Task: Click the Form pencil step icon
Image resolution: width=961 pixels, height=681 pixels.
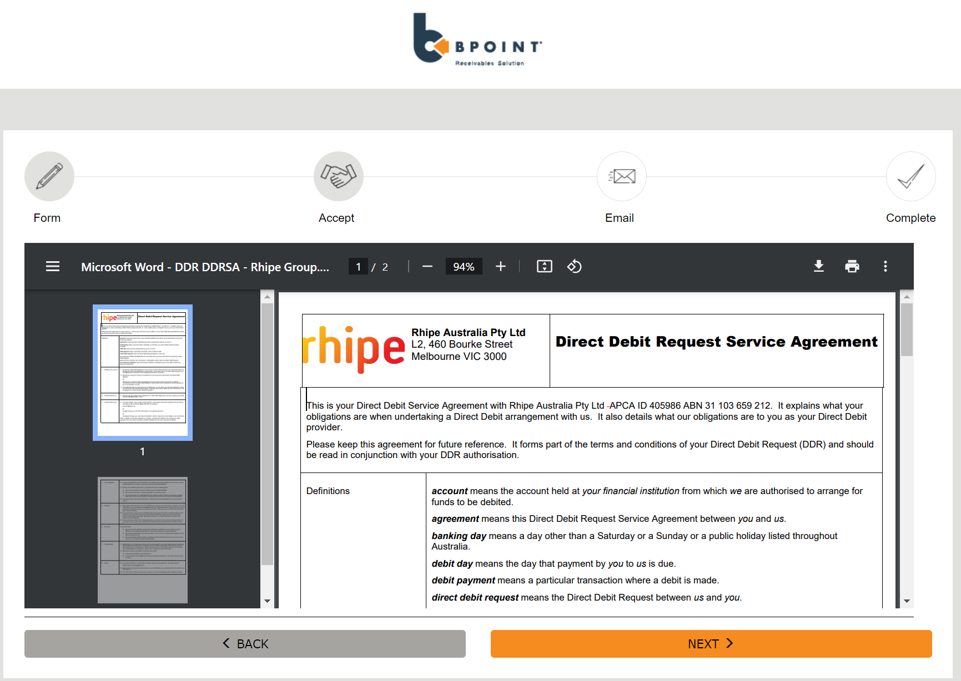Action: pyautogui.click(x=49, y=176)
